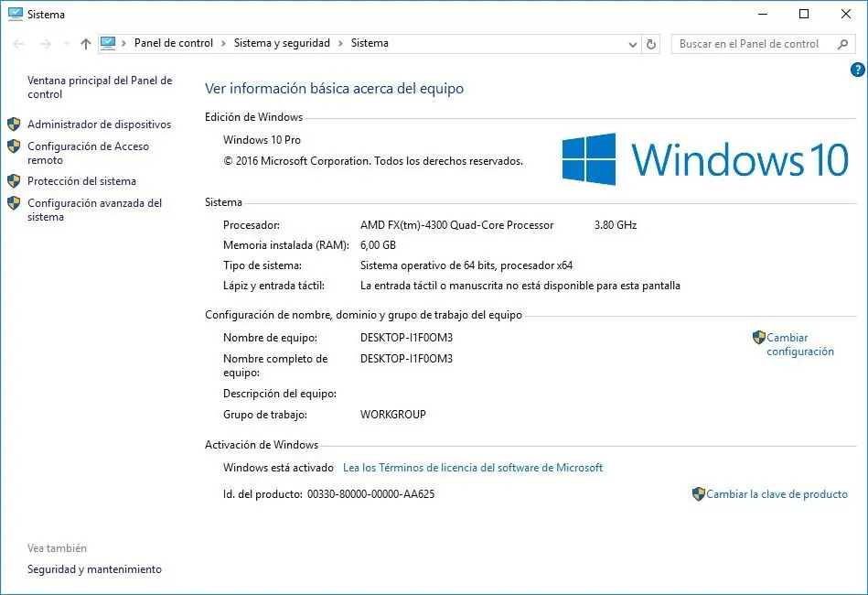This screenshot has height=595, width=868.
Task: Open 'Protección del sistema' link
Action: [82, 181]
